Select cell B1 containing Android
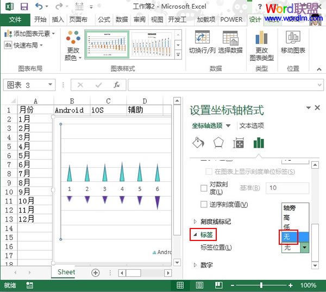This screenshot has height=292, width=326. 72,110
